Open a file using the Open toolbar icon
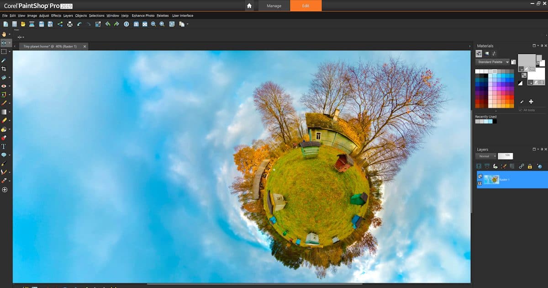 (23, 24)
